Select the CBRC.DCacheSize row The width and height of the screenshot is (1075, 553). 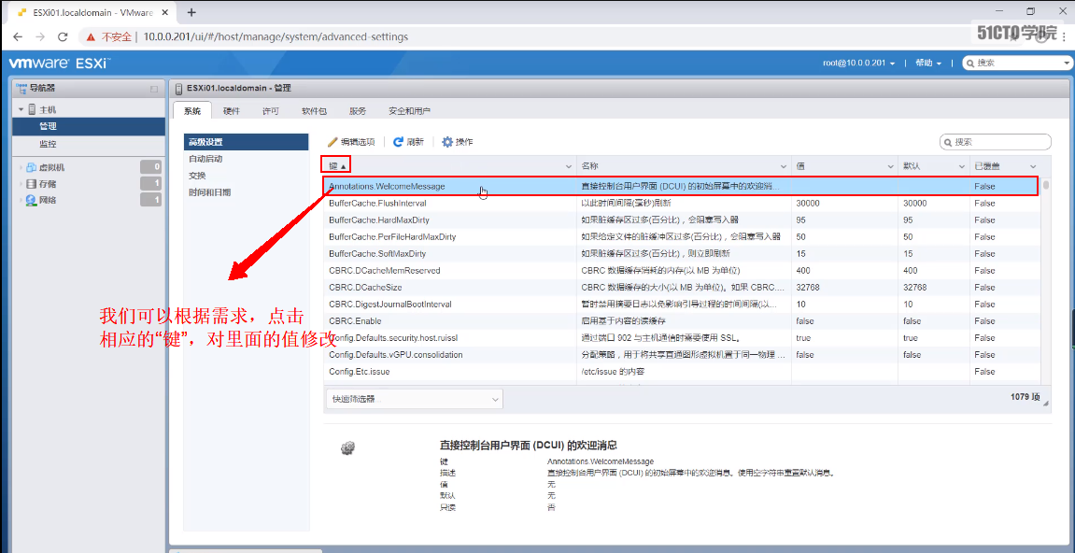tap(682, 288)
